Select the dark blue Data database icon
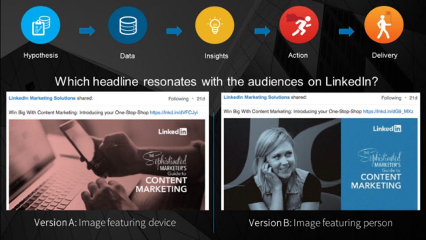 (x=128, y=25)
